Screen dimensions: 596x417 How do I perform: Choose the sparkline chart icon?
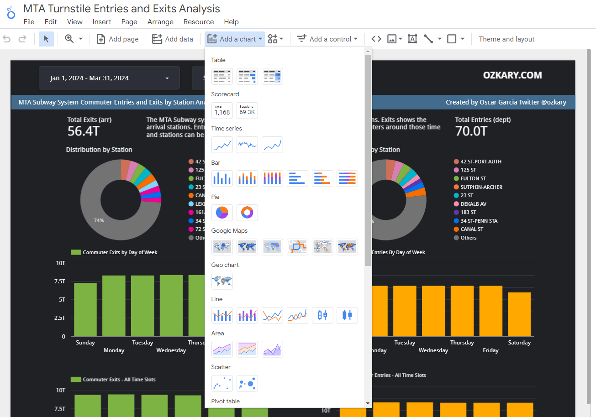[x=247, y=145]
